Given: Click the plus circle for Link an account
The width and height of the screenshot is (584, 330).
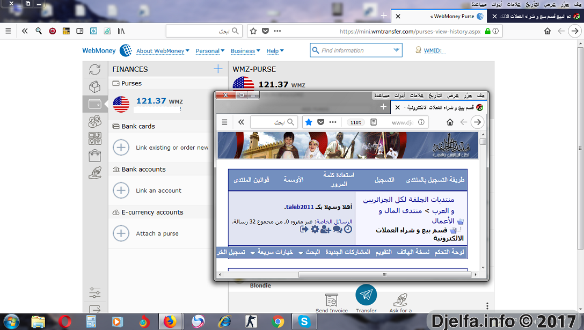Looking at the screenshot, I should tap(121, 190).
